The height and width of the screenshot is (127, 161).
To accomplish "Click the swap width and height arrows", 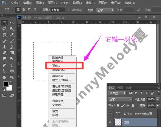I will [139, 10].
